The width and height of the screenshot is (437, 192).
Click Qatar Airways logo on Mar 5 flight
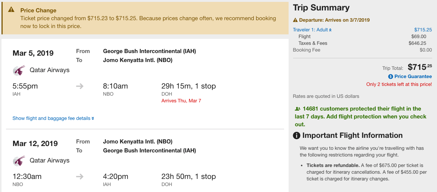tap(19, 70)
